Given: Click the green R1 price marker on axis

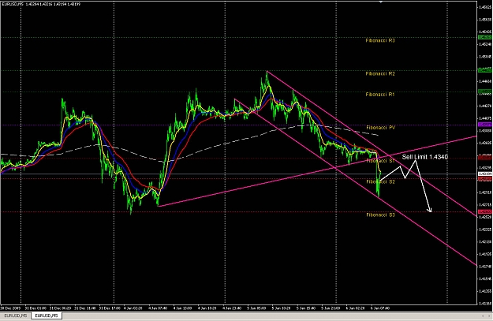Looking at the screenshot, I should click(485, 91).
